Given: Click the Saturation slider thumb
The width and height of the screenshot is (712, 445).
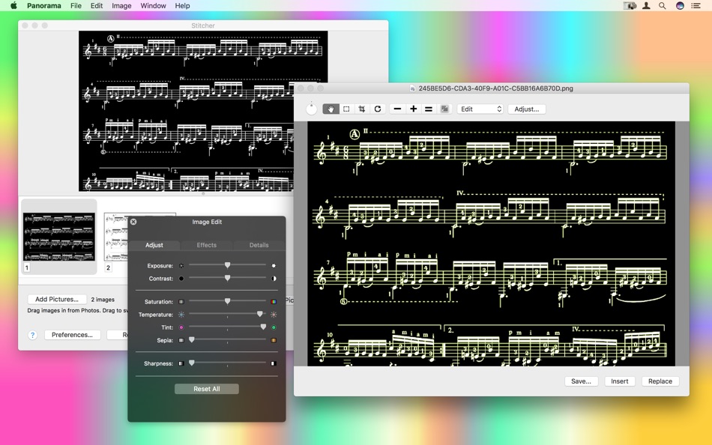Looking at the screenshot, I should (x=228, y=301).
